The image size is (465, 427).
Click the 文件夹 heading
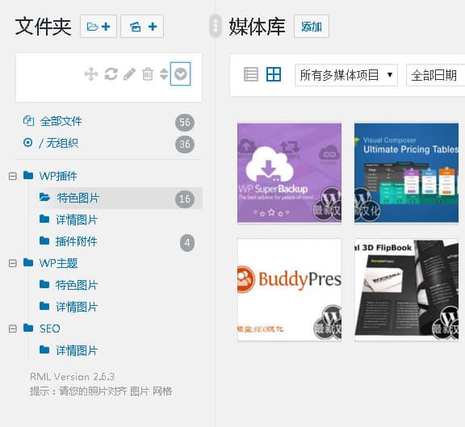click(x=43, y=27)
